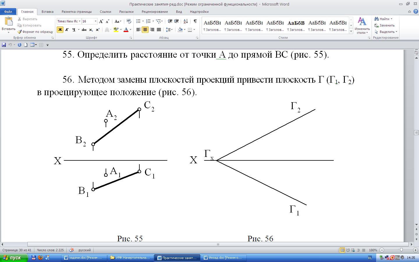
Task: Switch to the Ссылки tab
Action: point(105,12)
